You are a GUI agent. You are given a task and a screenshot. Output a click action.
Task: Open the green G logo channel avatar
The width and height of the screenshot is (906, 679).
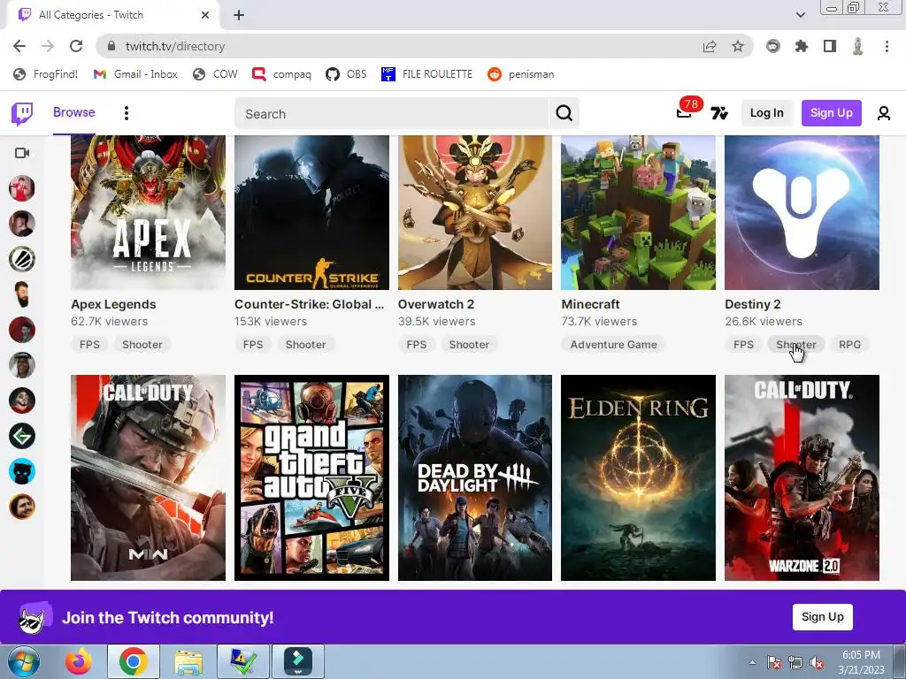tap(22, 436)
